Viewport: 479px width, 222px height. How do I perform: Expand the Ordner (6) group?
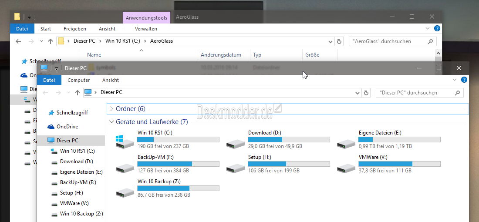111,109
